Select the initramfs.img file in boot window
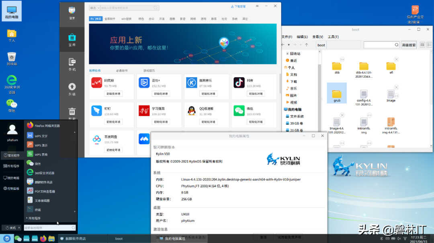This screenshot has height=243, width=434. (364, 125)
